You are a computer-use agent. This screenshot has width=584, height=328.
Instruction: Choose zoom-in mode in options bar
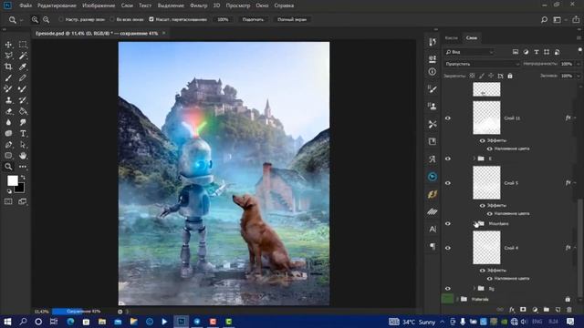pos(35,19)
